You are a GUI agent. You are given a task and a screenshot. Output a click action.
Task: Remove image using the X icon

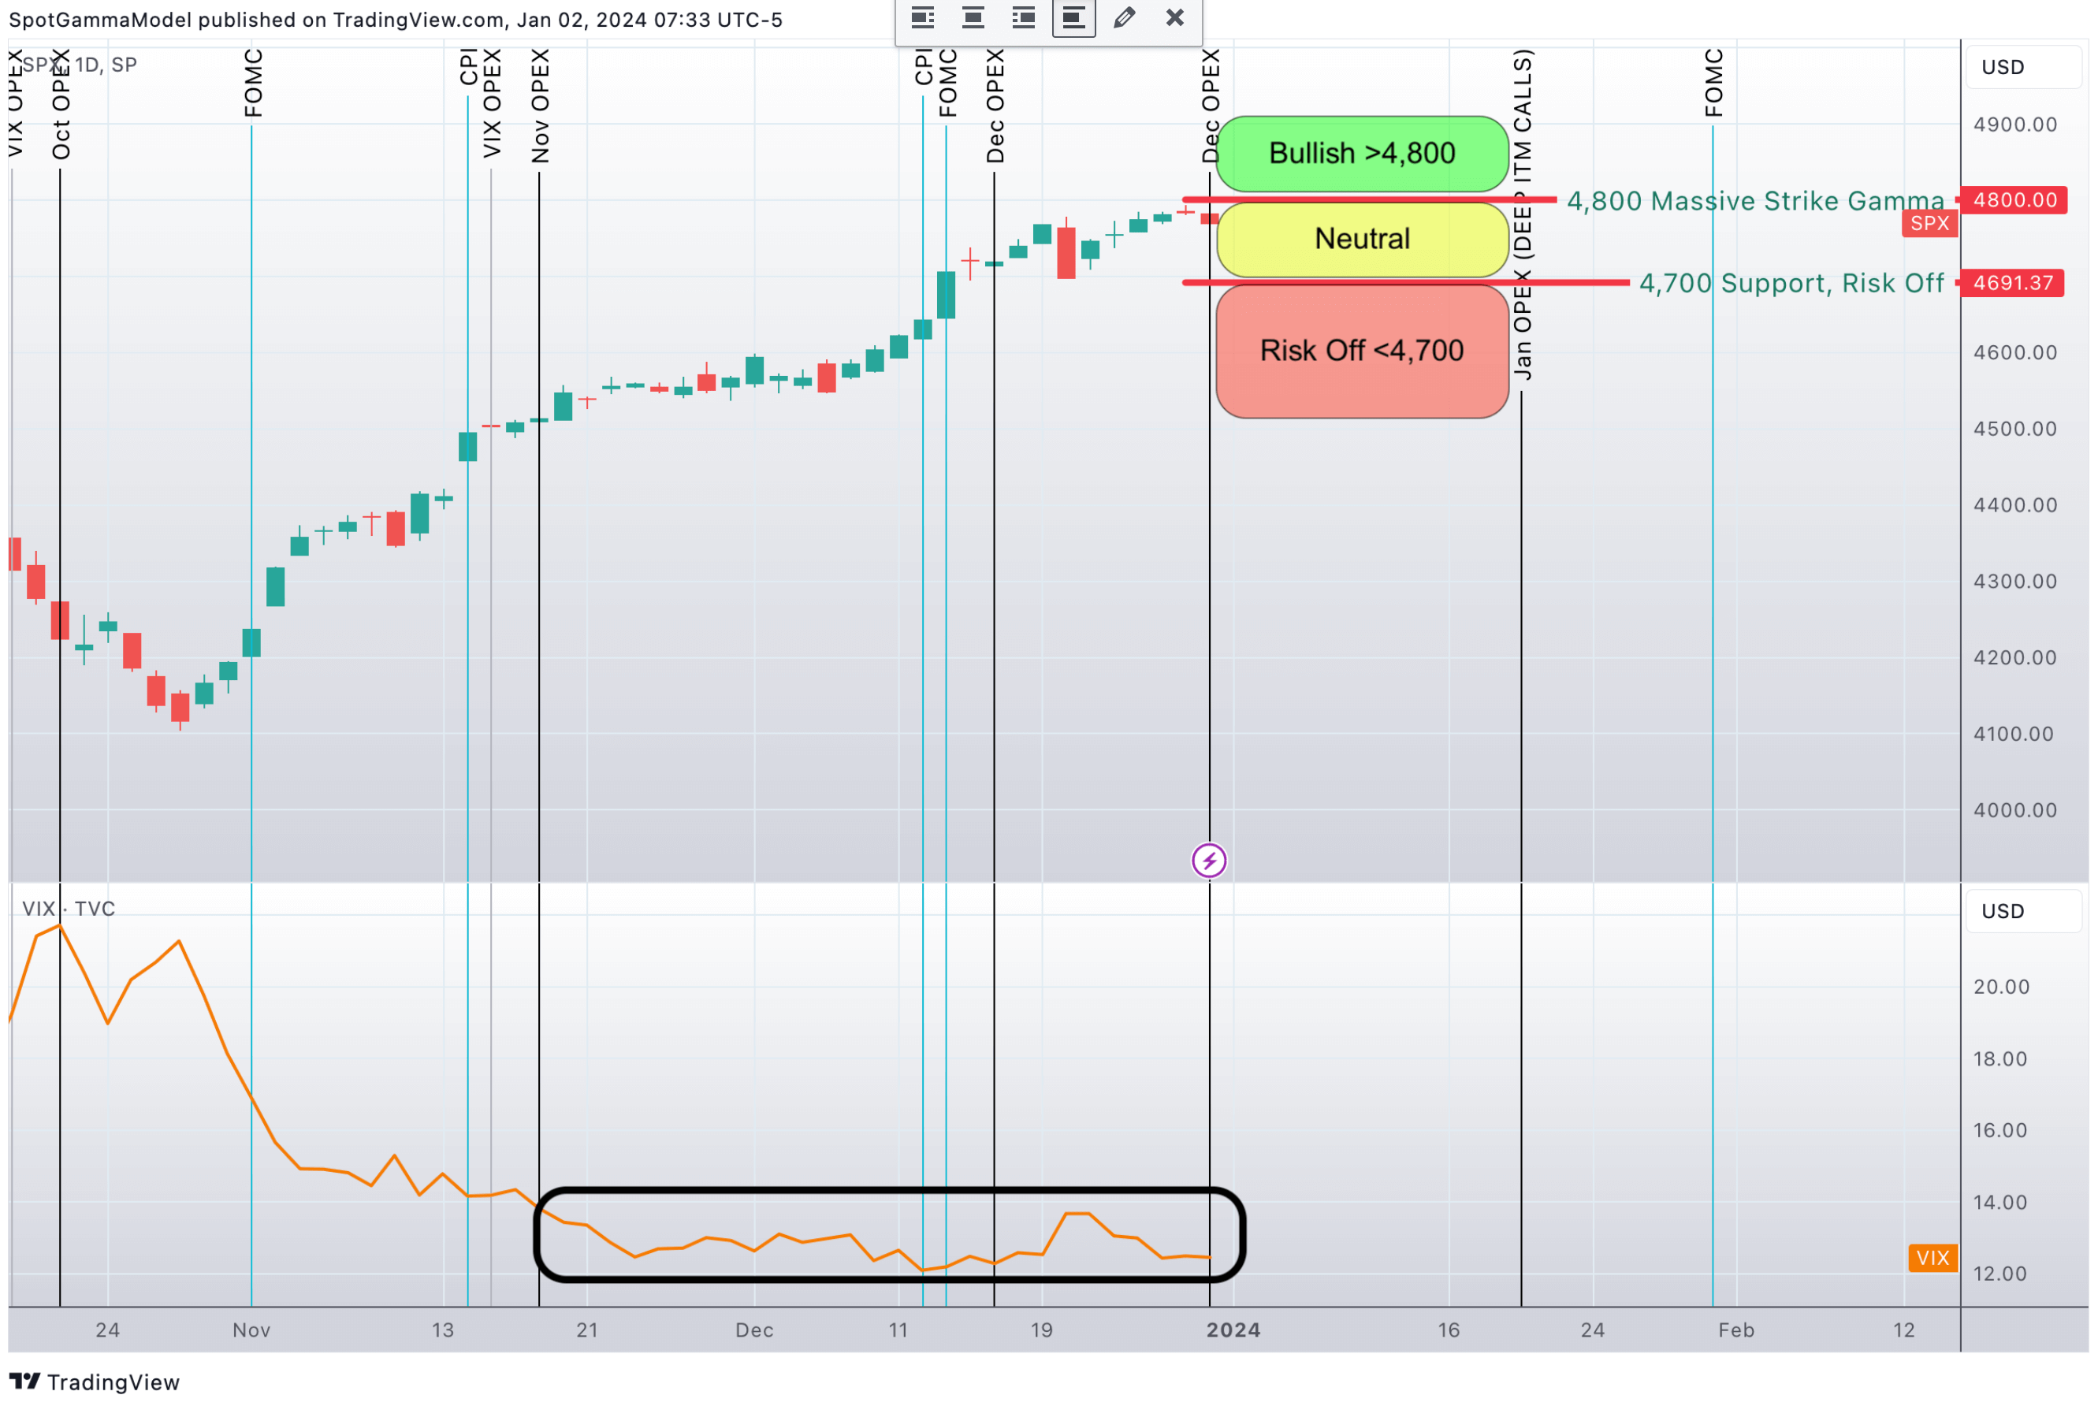pos(1174,17)
